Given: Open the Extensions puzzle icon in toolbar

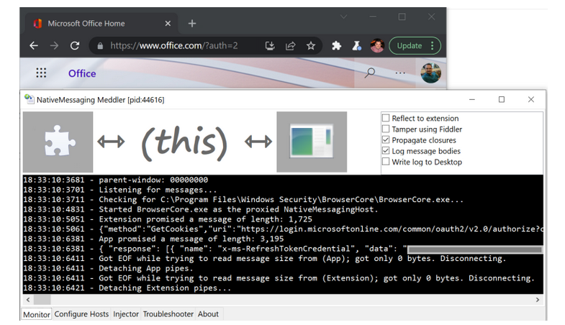Looking at the screenshot, I should click(x=337, y=46).
